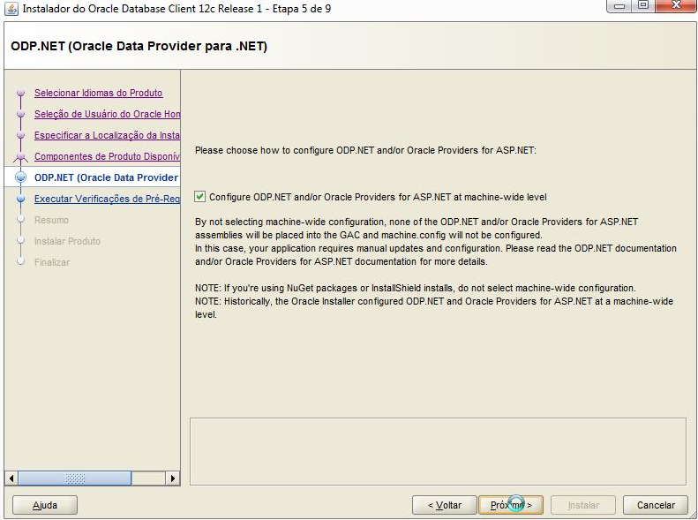Image resolution: width=698 pixels, height=520 pixels.
Task: Click the step bullet beside Seleção de Usuário
Action: click(x=20, y=114)
